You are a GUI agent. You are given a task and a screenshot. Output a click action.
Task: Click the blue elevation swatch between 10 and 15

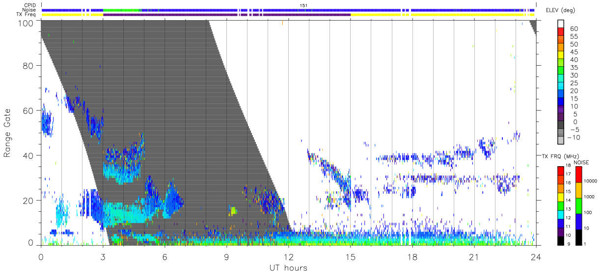pyautogui.click(x=561, y=102)
